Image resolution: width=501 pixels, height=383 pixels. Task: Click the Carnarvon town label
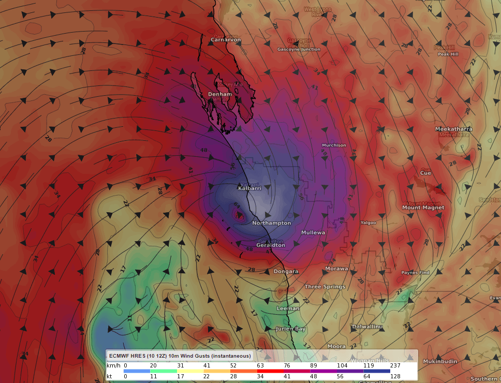click(226, 40)
